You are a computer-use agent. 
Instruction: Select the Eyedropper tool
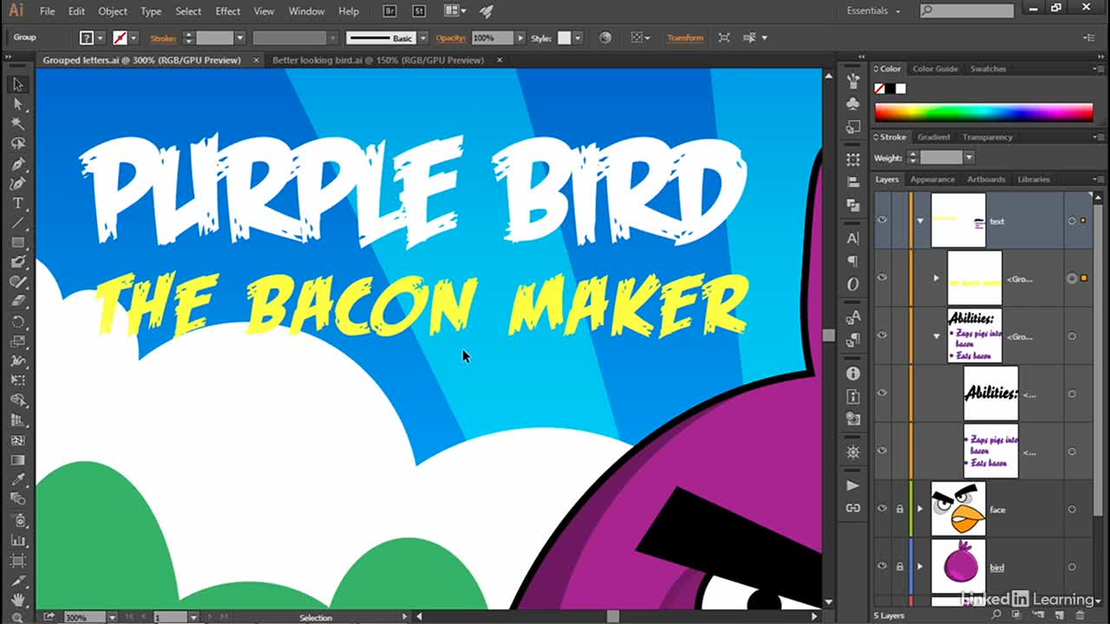point(18,479)
